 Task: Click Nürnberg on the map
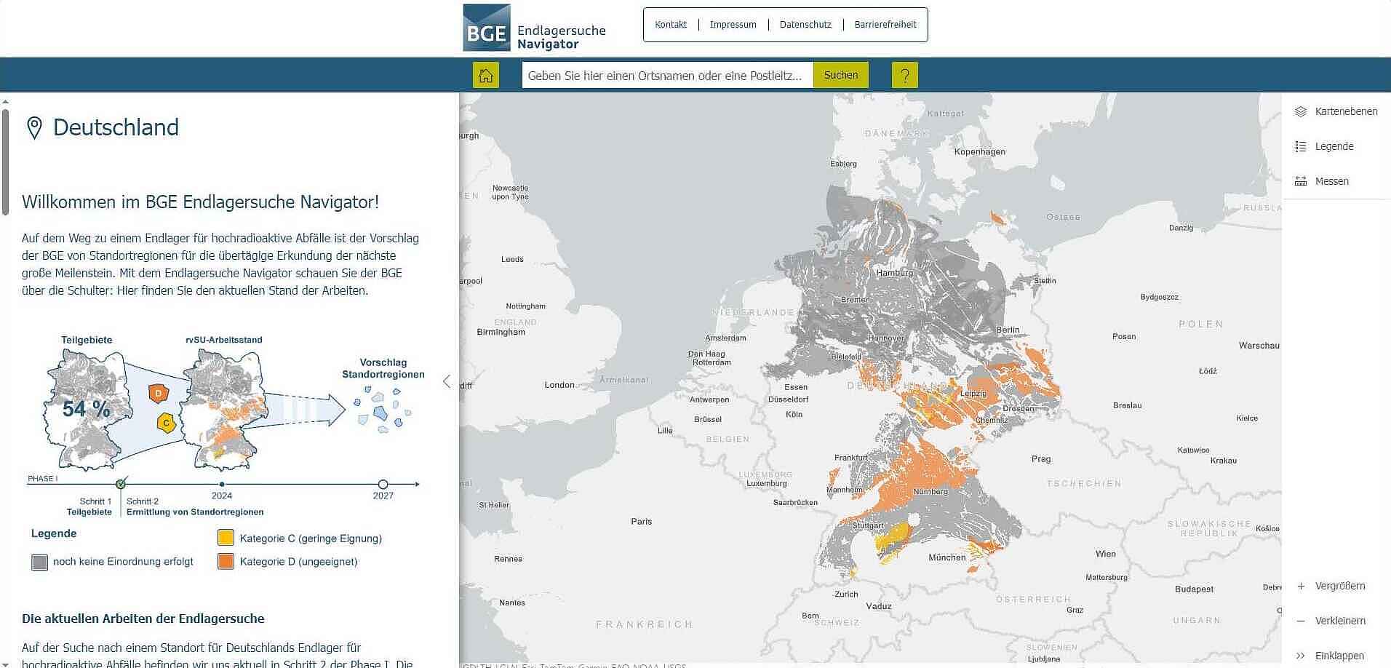coord(930,492)
